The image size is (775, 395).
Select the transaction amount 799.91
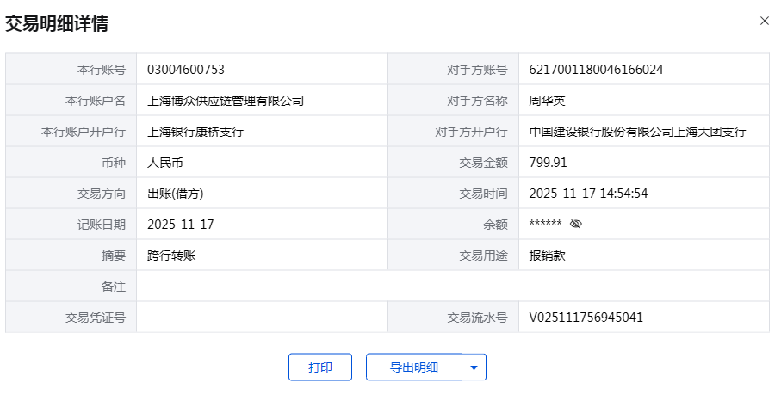click(549, 163)
